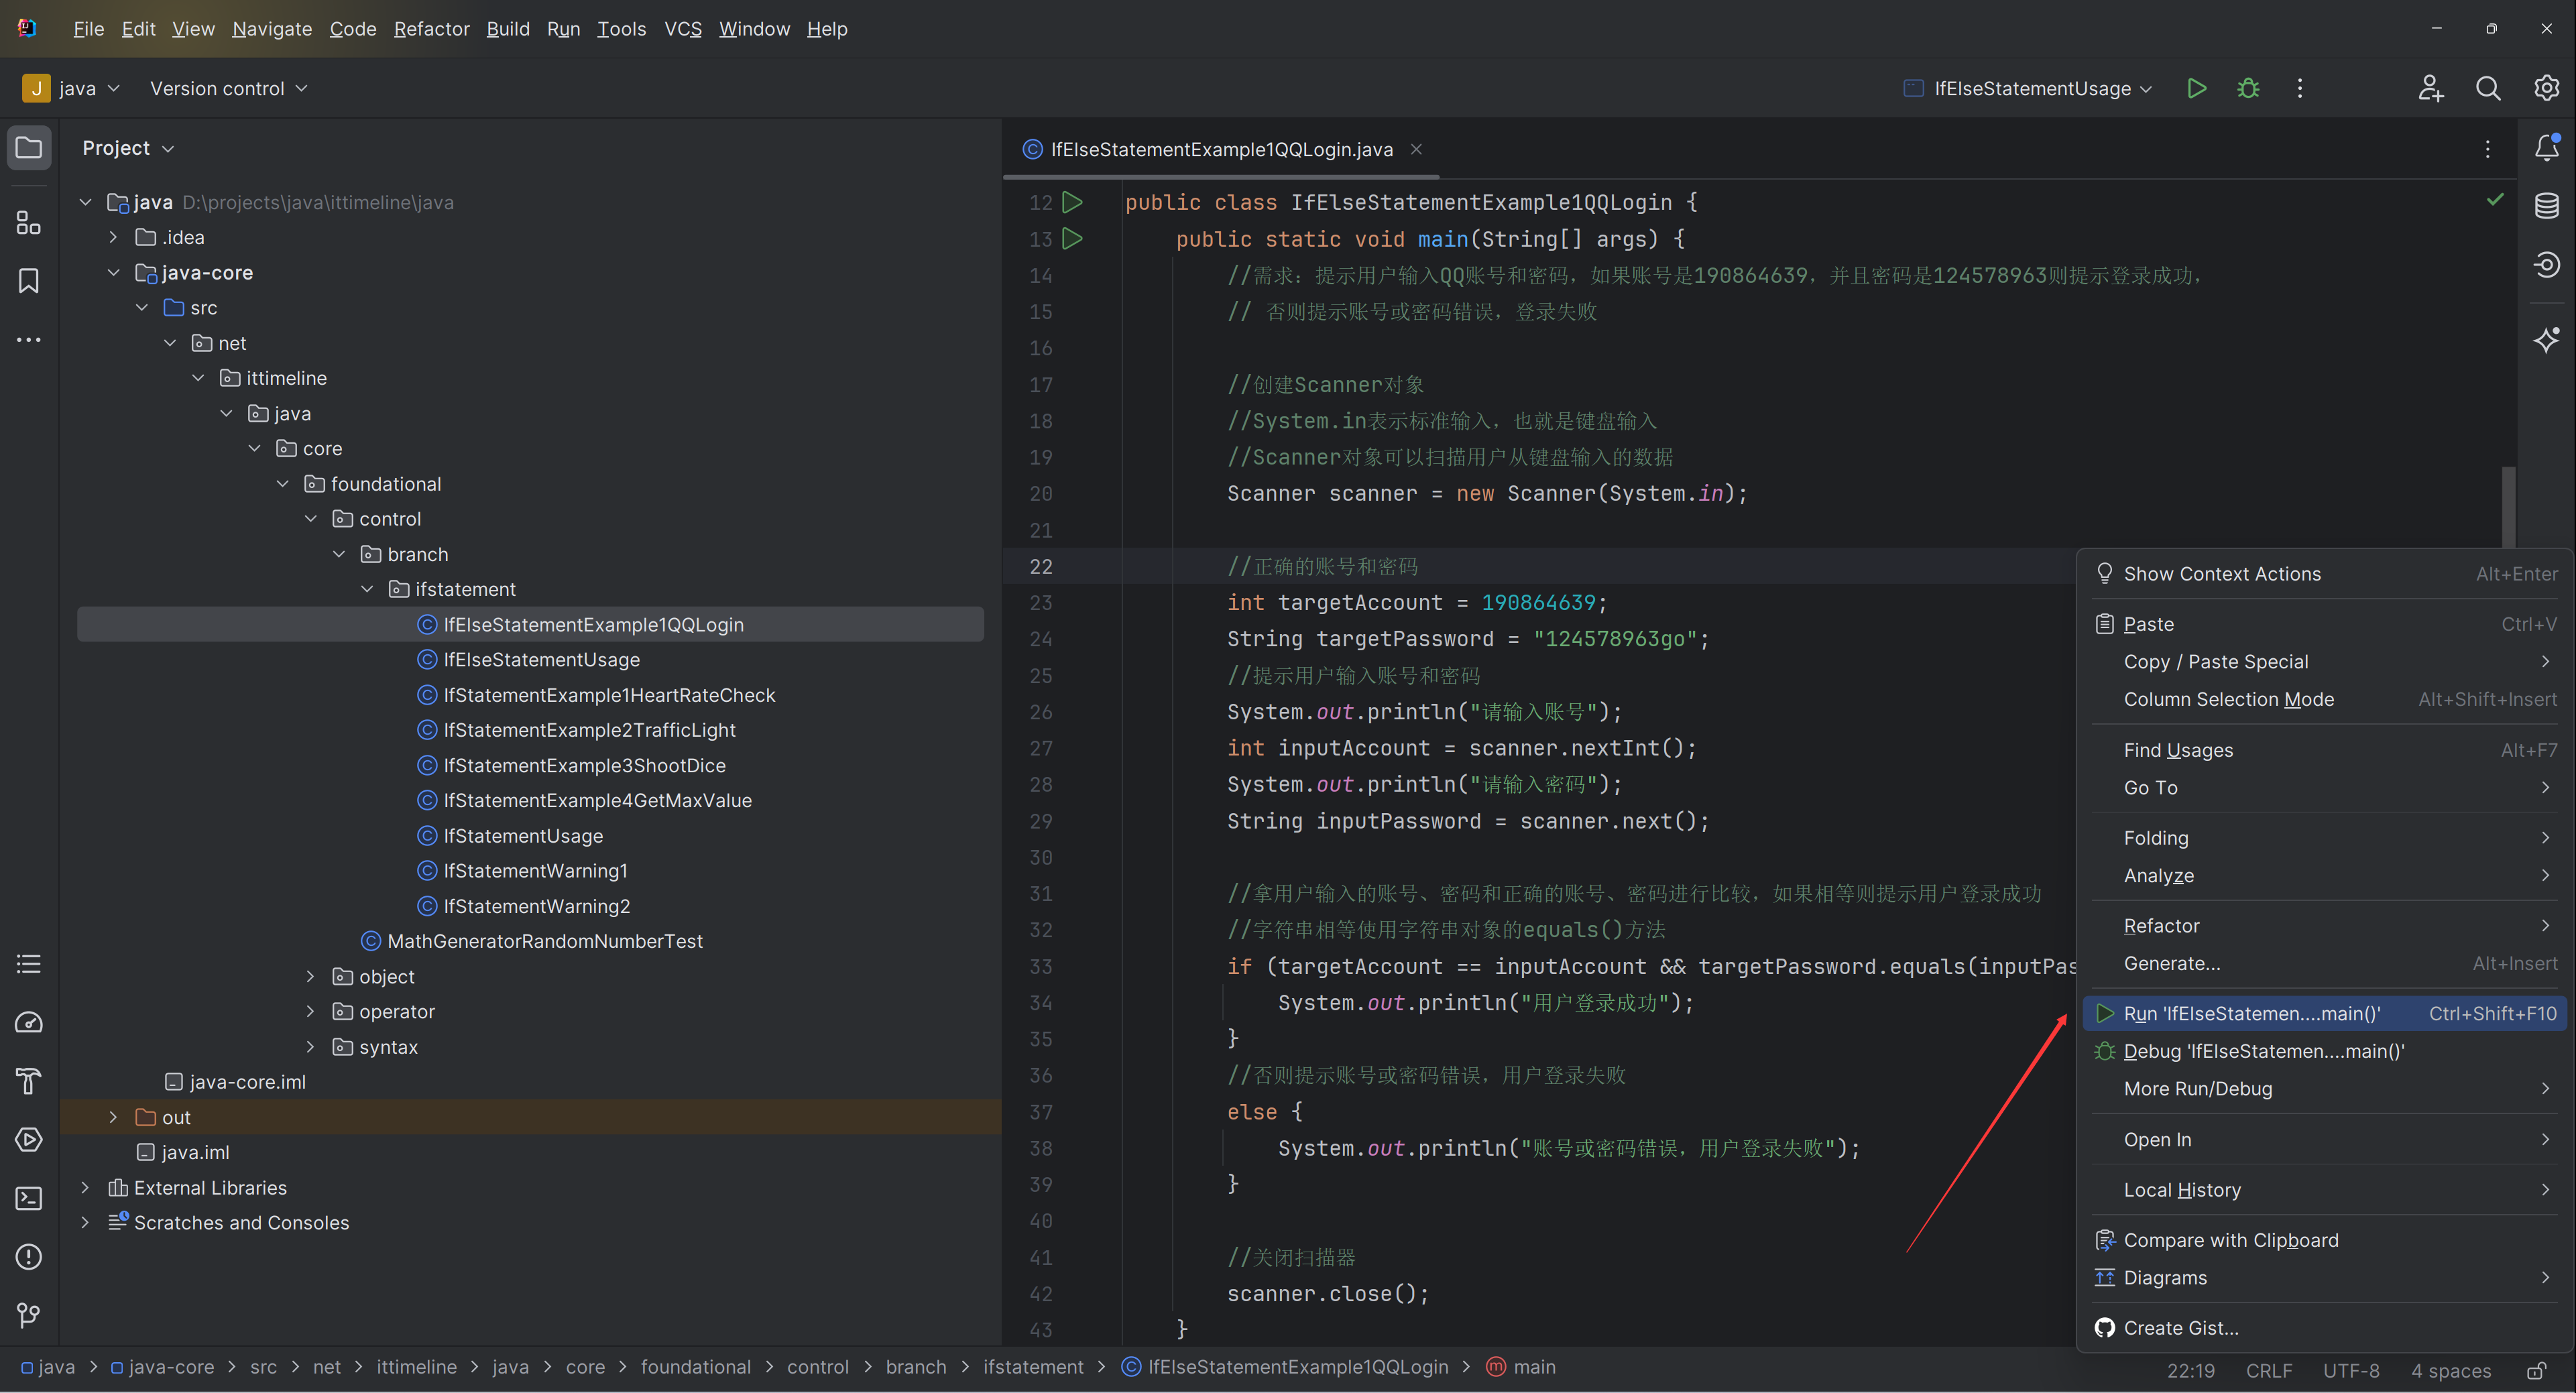This screenshot has height=1393, width=2576.
Task: Open the TODO list tool window icon
Action: tap(29, 964)
